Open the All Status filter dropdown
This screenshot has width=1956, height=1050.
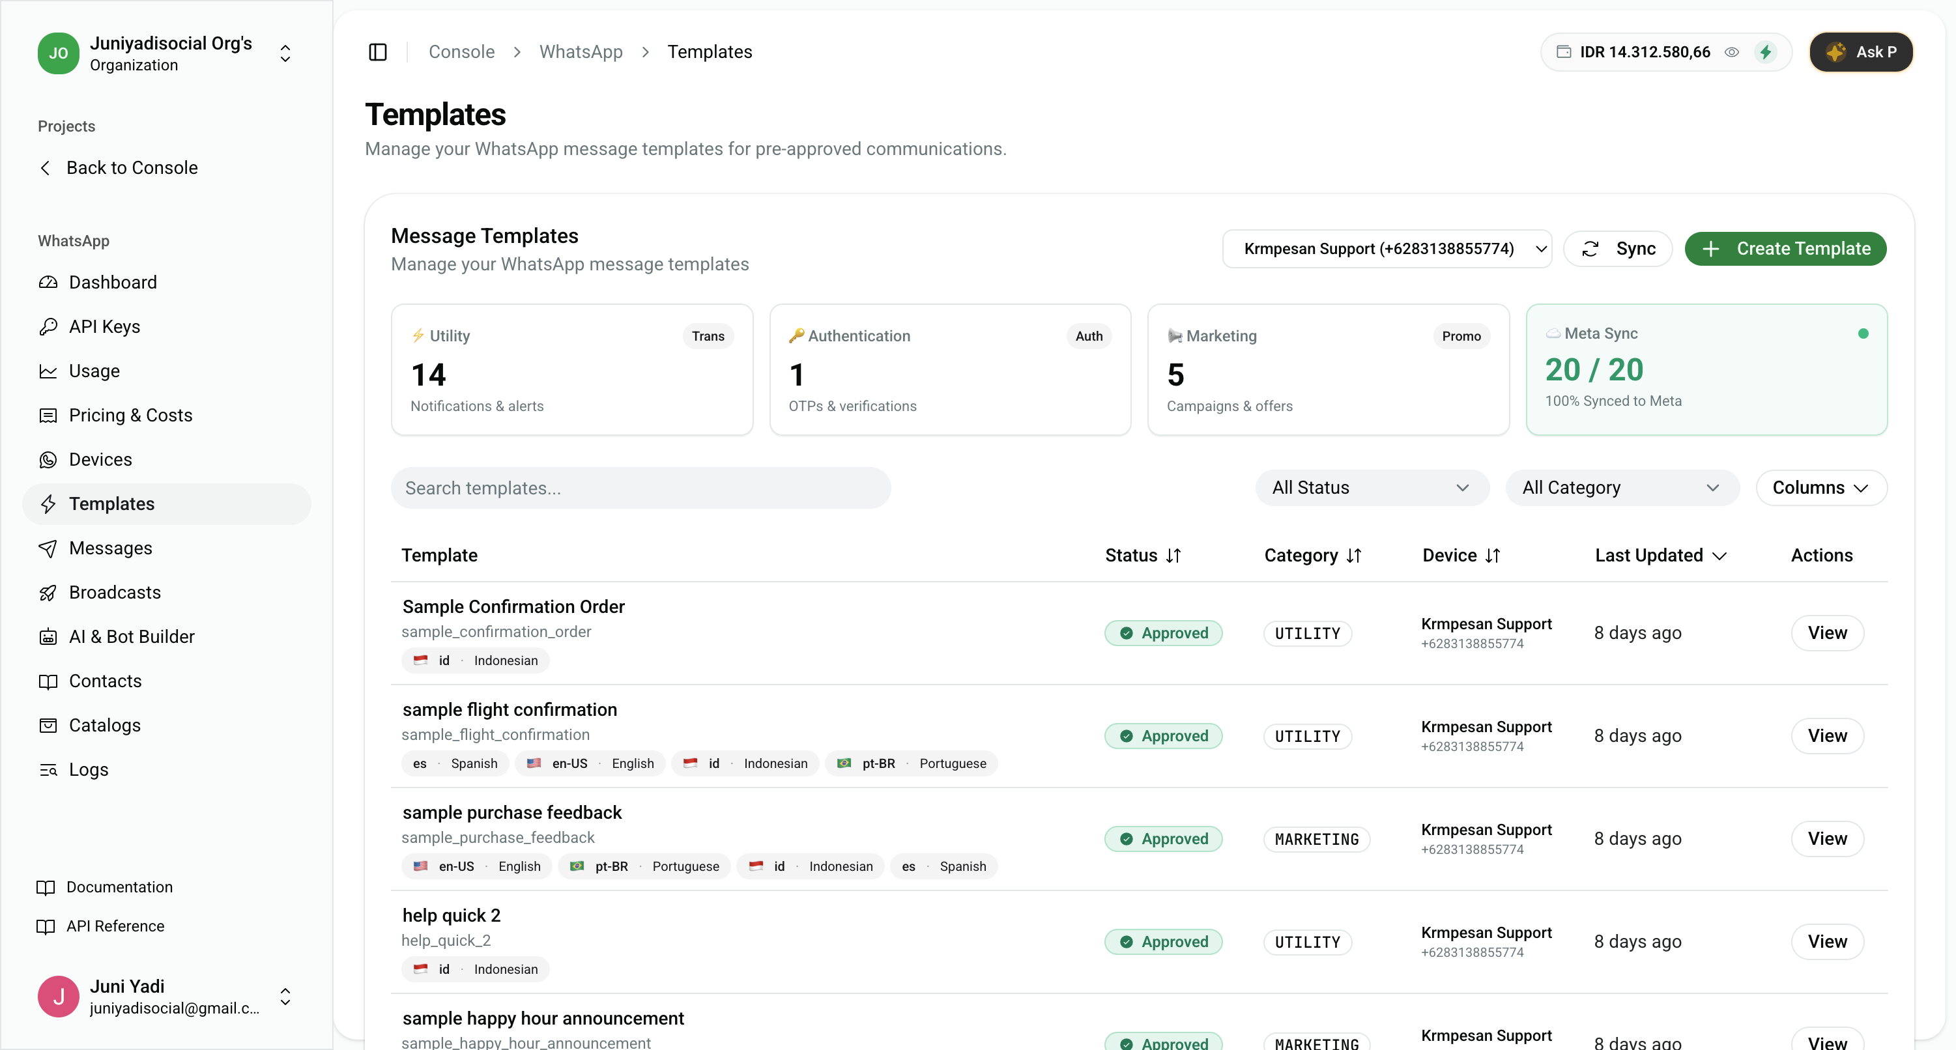(x=1372, y=487)
